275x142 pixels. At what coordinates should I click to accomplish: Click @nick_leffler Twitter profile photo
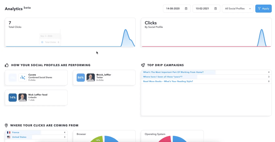point(91,78)
